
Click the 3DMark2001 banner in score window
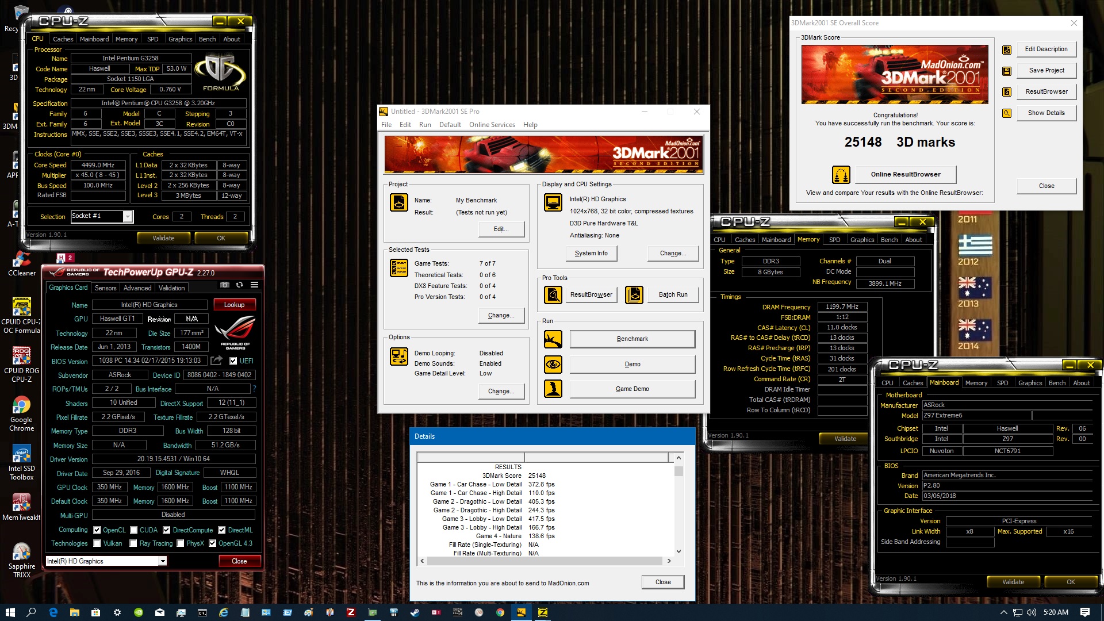895,74
